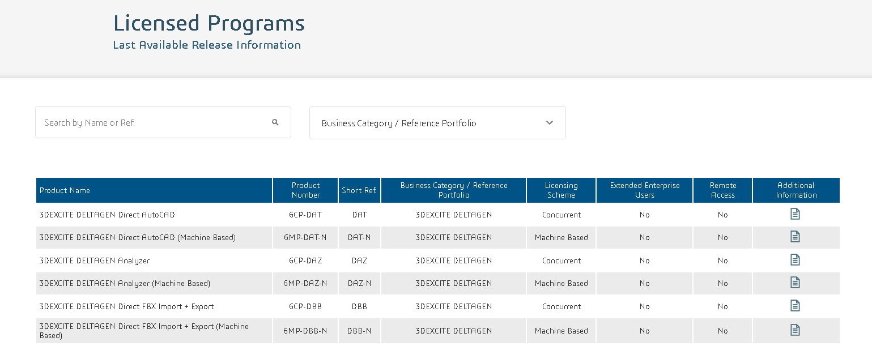
Task: Click the Short Ref. column header
Action: coord(359,190)
